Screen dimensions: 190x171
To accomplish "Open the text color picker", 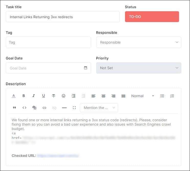I will click(x=14, y=96).
